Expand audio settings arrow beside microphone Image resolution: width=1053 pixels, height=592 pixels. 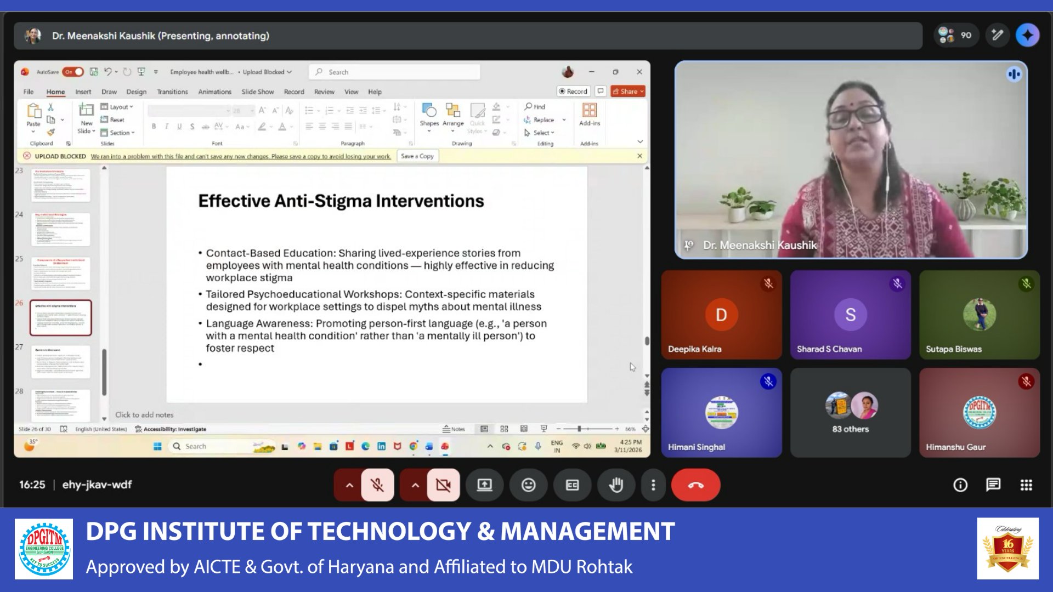pyautogui.click(x=349, y=485)
